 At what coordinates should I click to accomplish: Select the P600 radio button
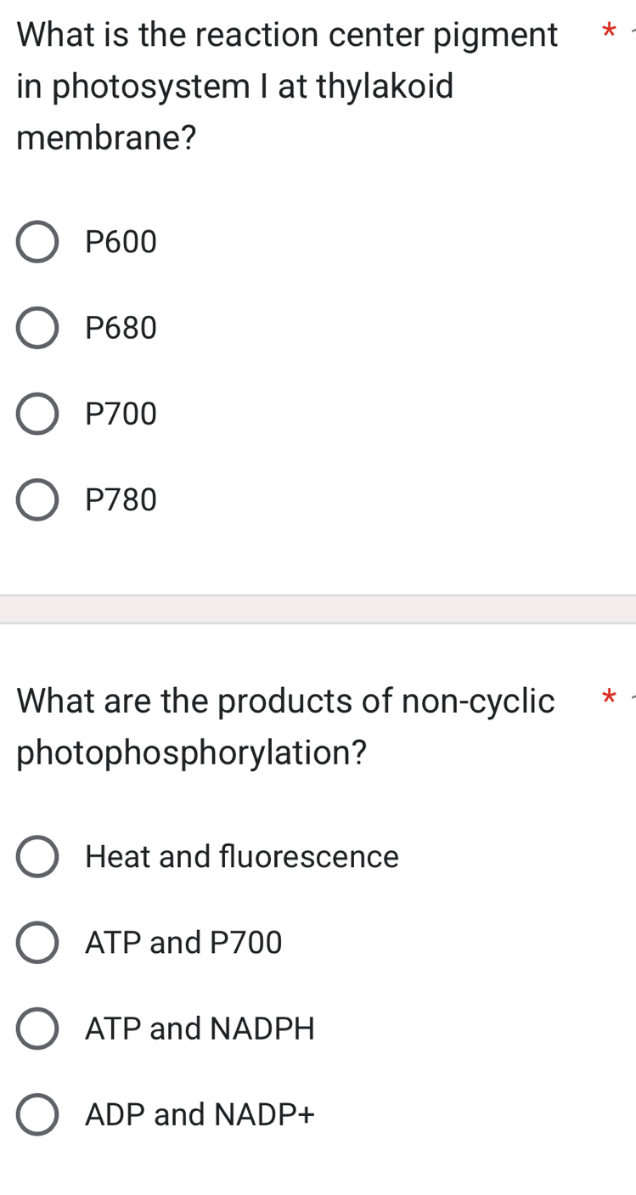tap(37, 242)
